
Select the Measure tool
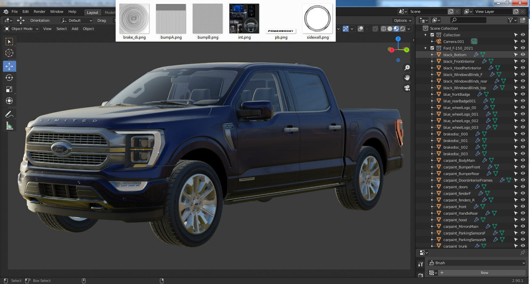(x=9, y=126)
